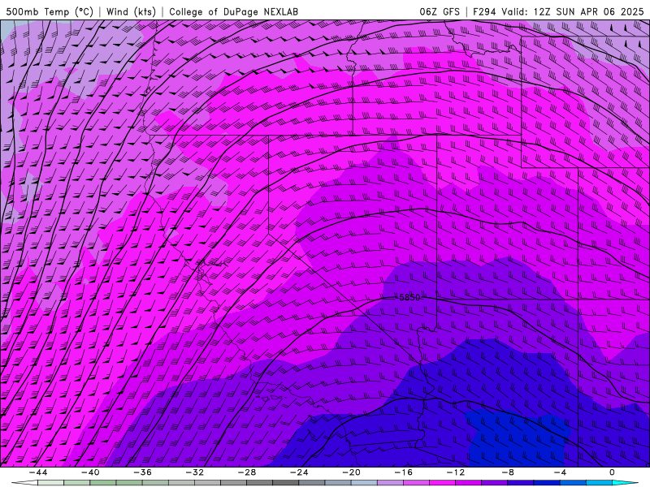The height and width of the screenshot is (487, 650).
Task: Click the -24 colorbar tick label
Action: [x=299, y=472]
